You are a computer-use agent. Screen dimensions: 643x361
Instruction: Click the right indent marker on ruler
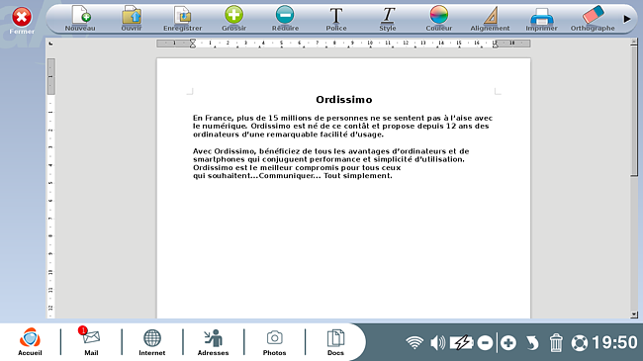(x=495, y=44)
